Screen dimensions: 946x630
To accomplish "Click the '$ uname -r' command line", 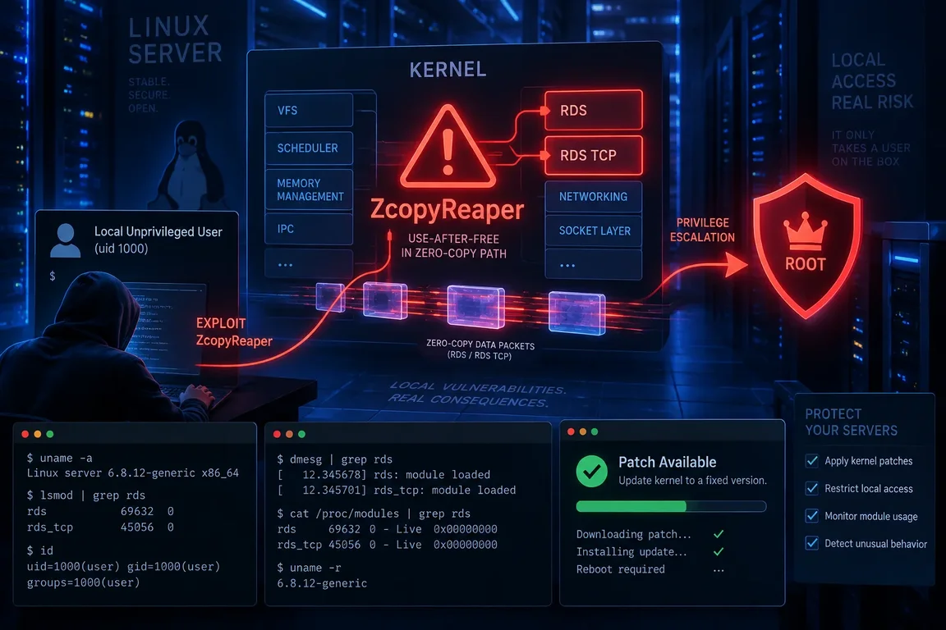I will click(309, 568).
